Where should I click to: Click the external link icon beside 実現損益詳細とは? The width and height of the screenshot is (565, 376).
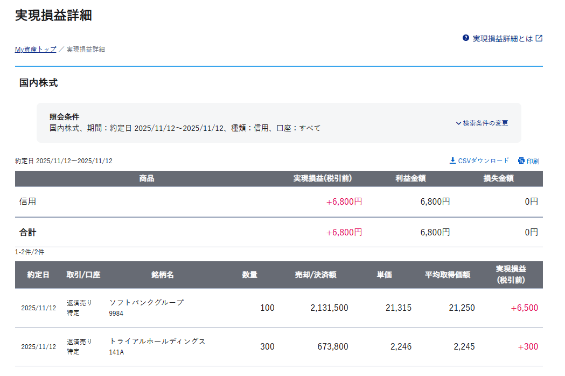tap(539, 38)
